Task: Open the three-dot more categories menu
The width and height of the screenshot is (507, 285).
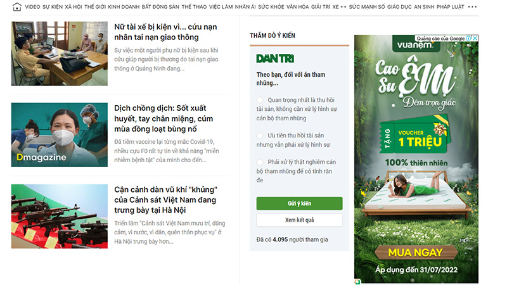Action: [x=472, y=7]
